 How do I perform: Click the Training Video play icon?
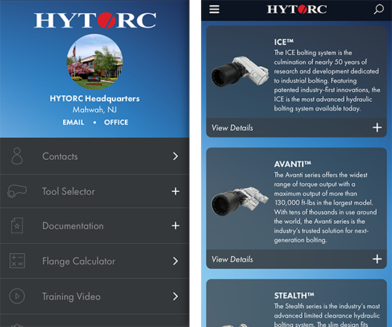(x=17, y=296)
